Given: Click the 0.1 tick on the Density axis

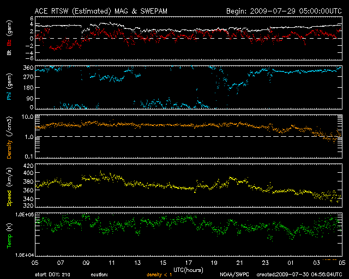Looking at the screenshot, I should 29,156.
